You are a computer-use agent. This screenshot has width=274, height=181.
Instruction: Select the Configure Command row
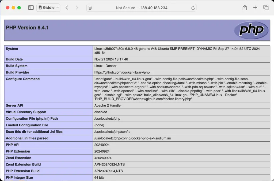(x=22, y=79)
